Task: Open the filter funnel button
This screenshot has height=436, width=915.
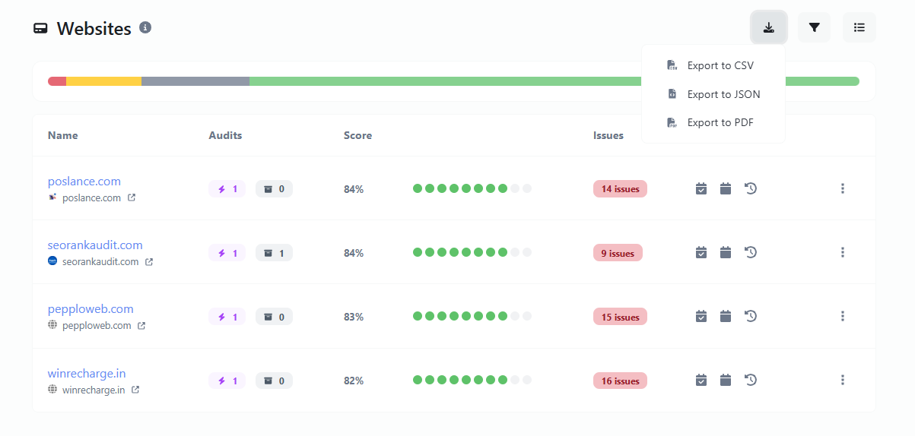Action: coord(814,28)
